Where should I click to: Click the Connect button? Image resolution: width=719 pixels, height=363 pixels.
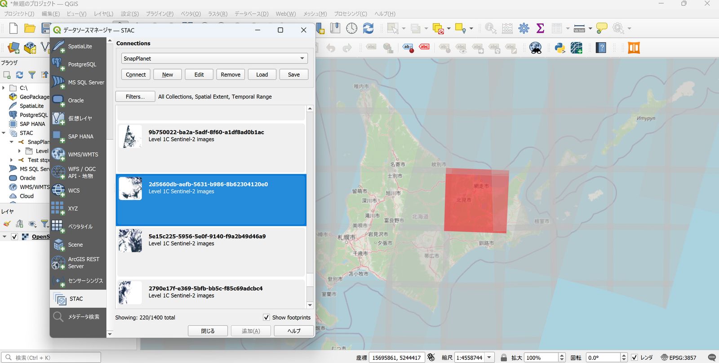coord(136,75)
